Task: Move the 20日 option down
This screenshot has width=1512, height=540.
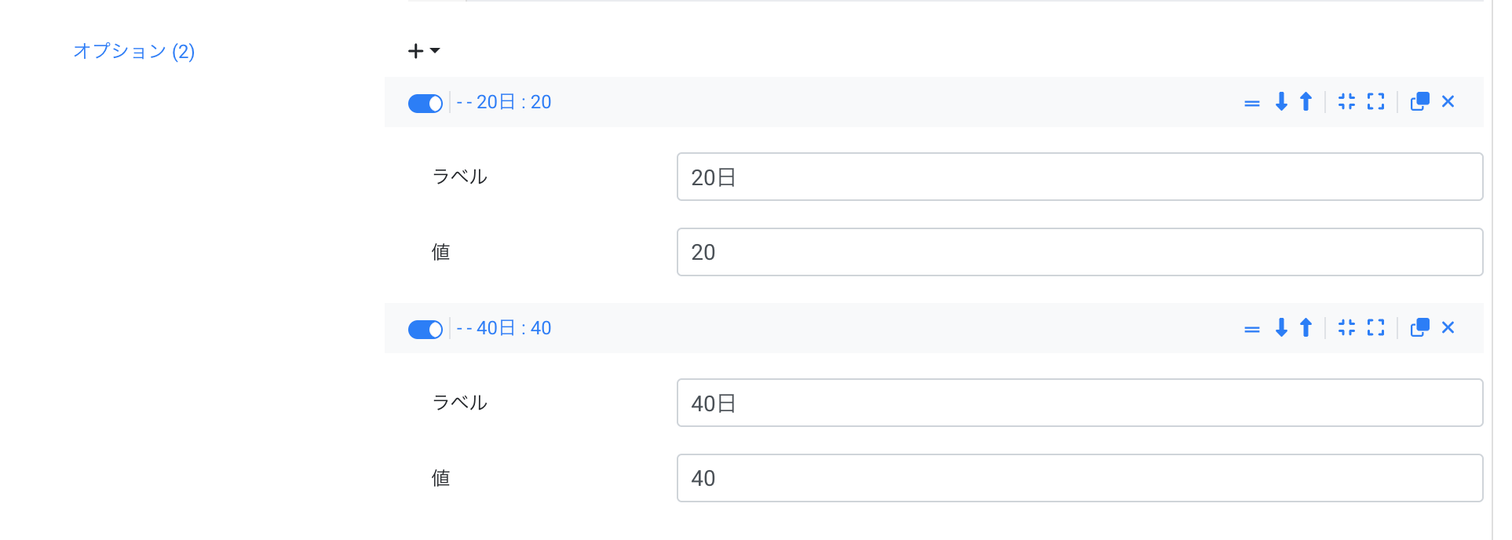Action: pos(1281,102)
